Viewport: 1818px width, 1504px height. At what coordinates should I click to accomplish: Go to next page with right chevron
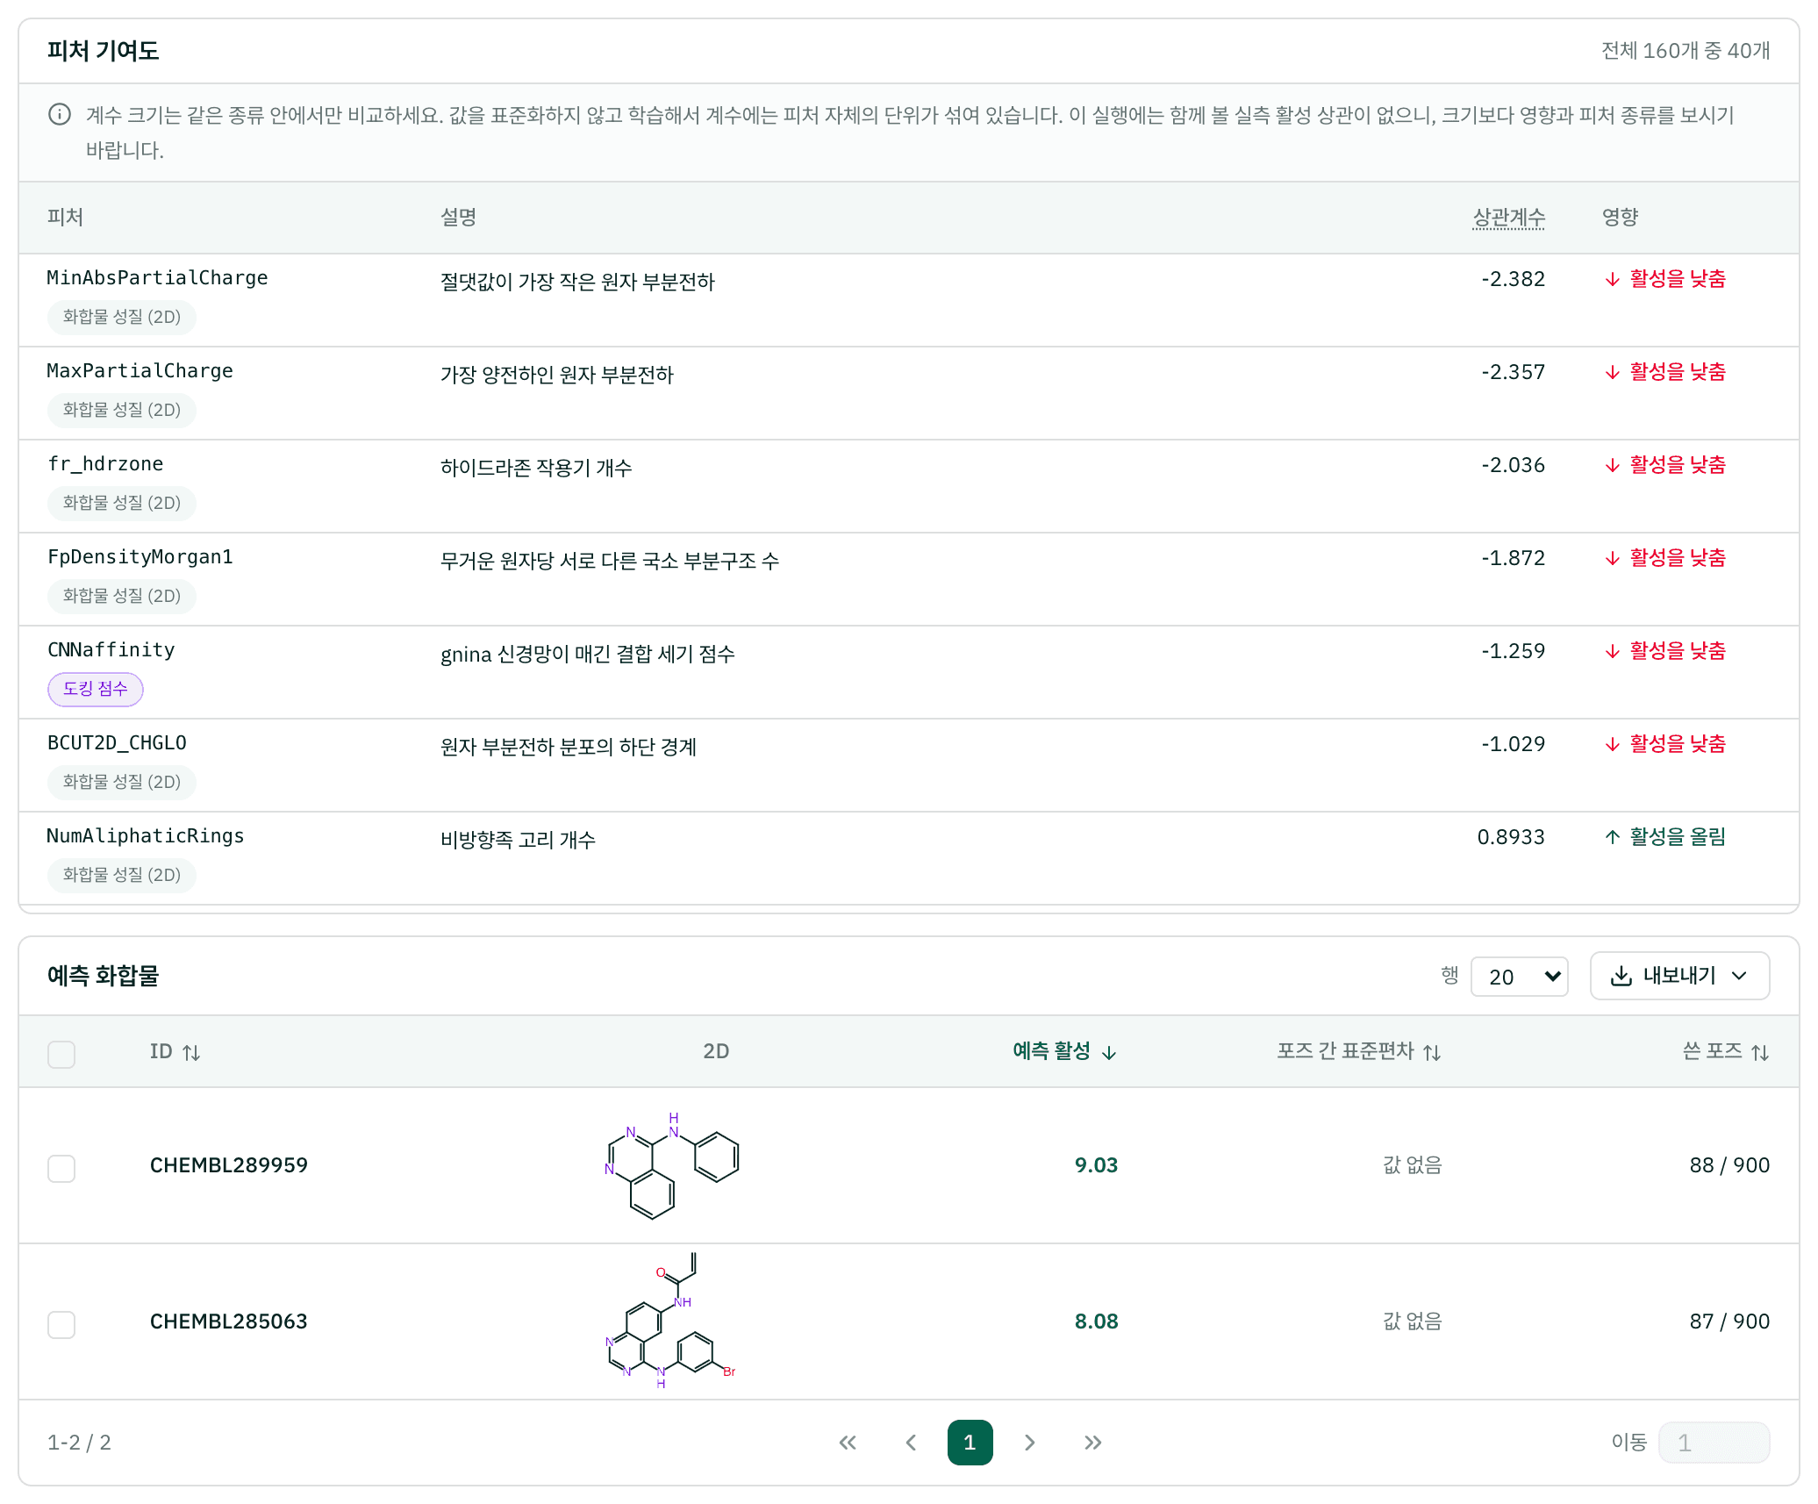coord(1030,1443)
